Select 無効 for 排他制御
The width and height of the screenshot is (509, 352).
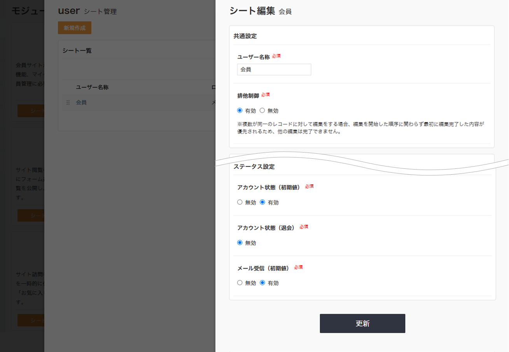262,110
